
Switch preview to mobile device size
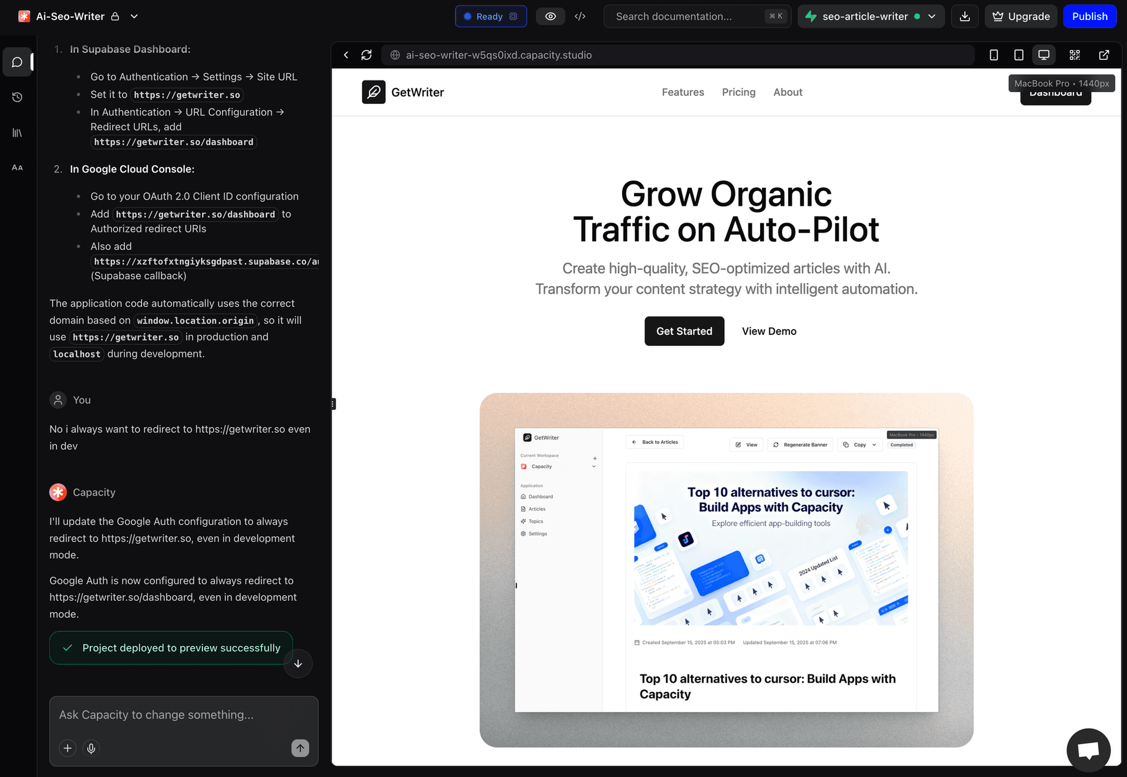[x=994, y=55]
